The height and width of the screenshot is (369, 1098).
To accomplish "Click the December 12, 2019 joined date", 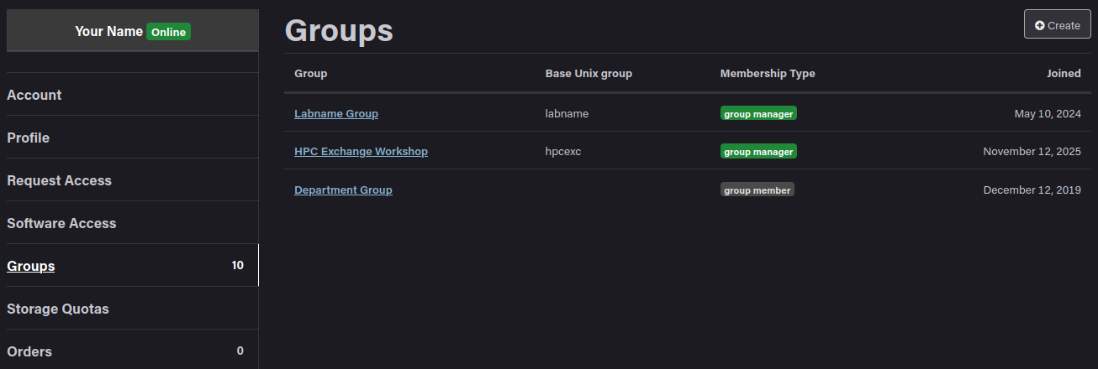I will coord(1032,190).
